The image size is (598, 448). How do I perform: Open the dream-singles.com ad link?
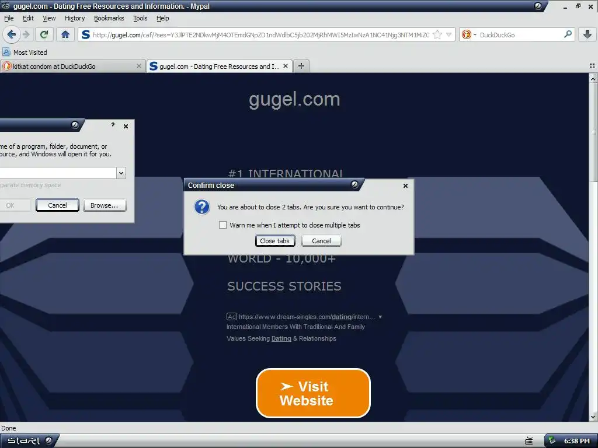pos(307,317)
